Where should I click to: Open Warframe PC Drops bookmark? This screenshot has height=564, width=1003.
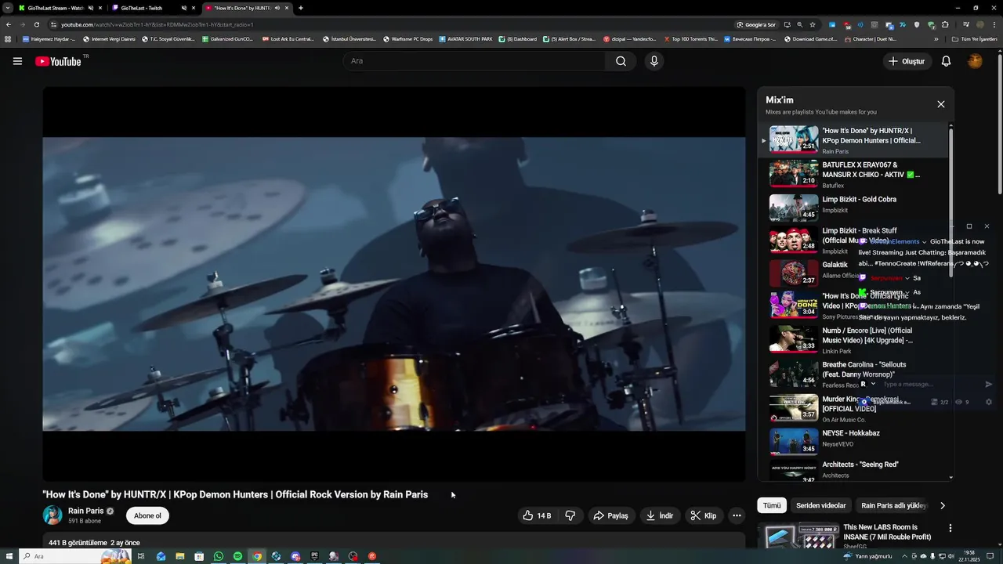407,38
